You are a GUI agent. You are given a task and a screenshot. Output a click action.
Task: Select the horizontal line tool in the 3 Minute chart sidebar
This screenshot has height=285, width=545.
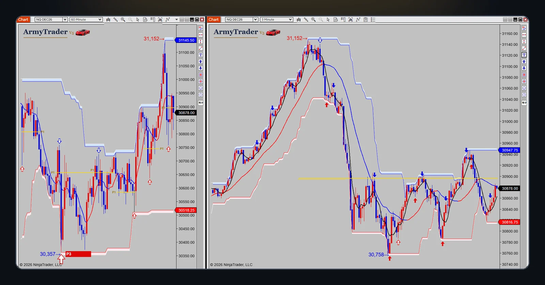pyautogui.click(x=524, y=35)
